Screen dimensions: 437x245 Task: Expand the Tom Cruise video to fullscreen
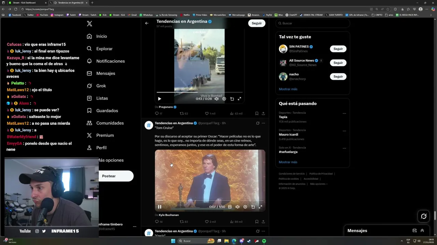260,207
